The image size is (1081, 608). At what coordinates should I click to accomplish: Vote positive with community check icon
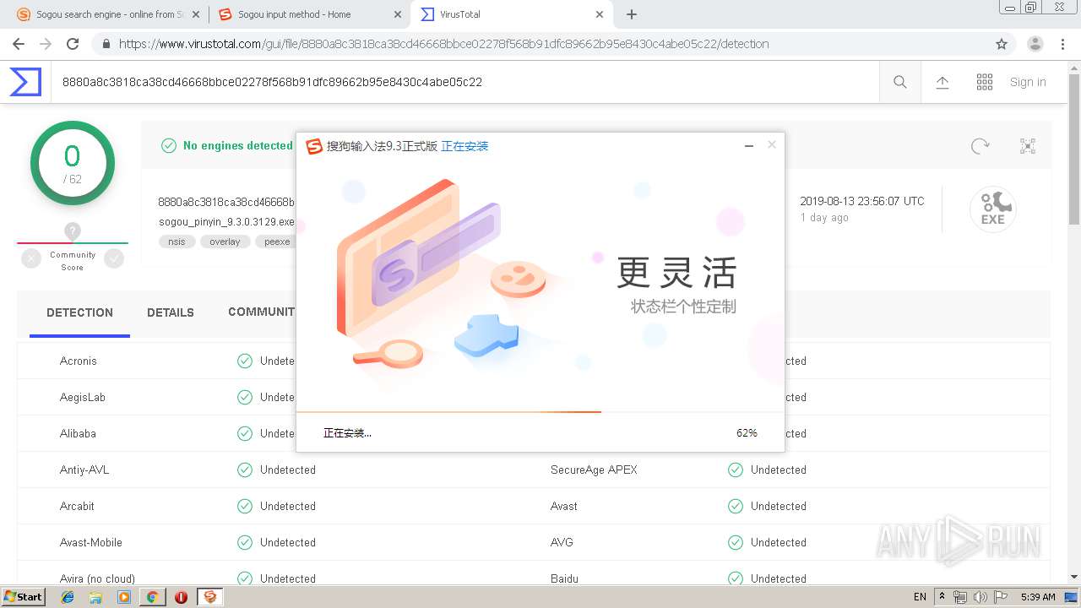point(114,259)
